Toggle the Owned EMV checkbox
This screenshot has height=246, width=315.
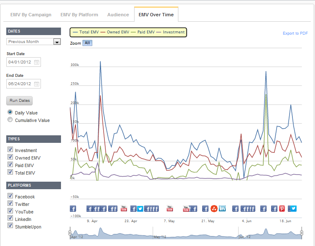(x=10, y=158)
